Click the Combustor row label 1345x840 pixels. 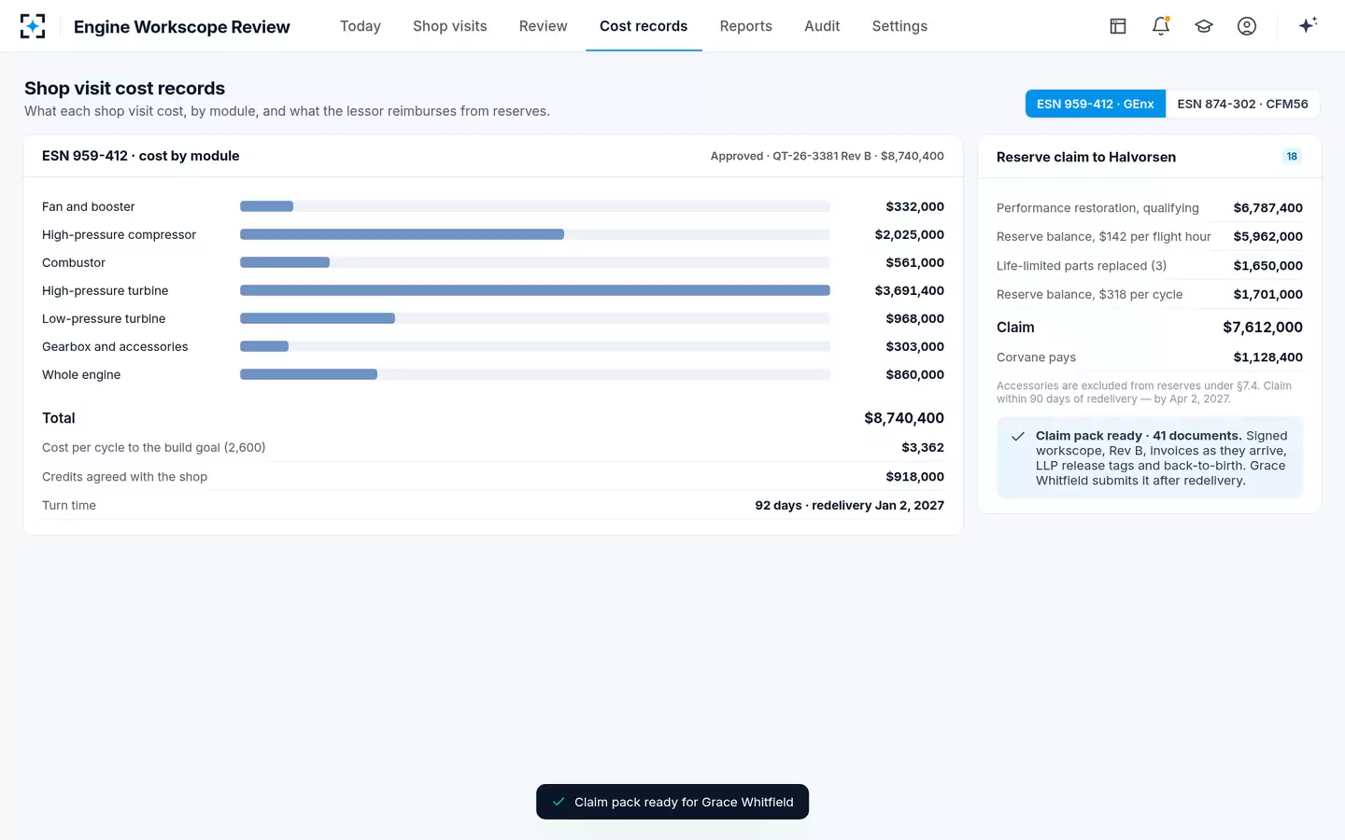[x=74, y=262]
